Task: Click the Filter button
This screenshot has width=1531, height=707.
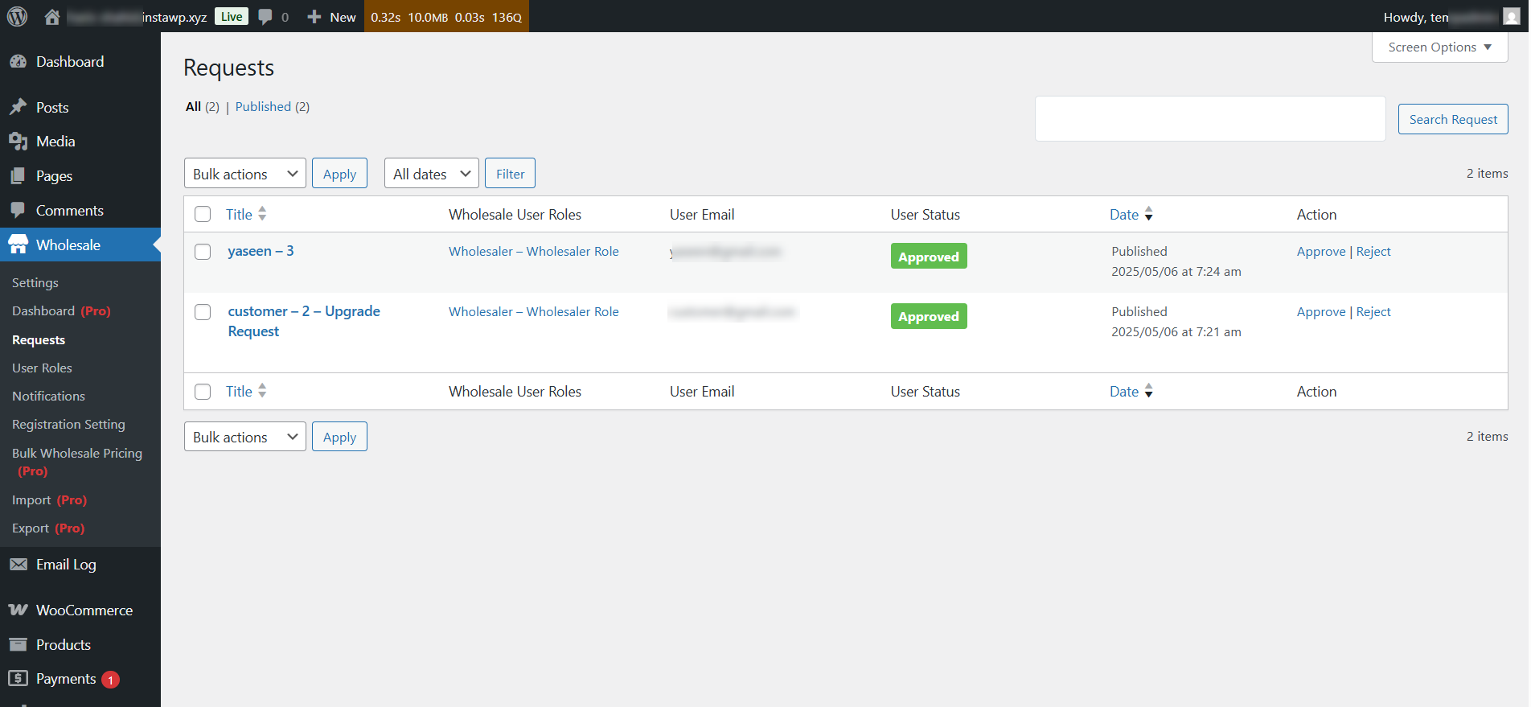Action: 510,174
